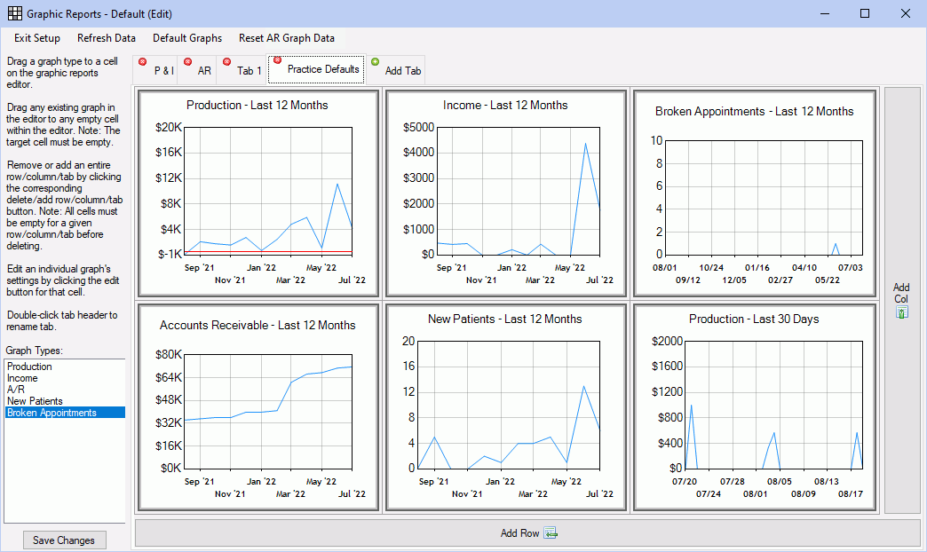Select New Patients graph type
The image size is (927, 552).
pyautogui.click(x=35, y=401)
